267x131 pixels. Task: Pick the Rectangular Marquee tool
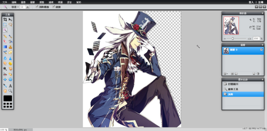5,25
